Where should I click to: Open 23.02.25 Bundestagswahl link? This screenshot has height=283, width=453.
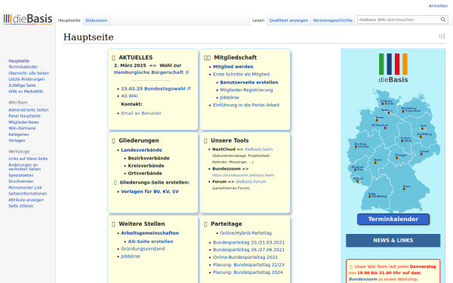(x=153, y=88)
